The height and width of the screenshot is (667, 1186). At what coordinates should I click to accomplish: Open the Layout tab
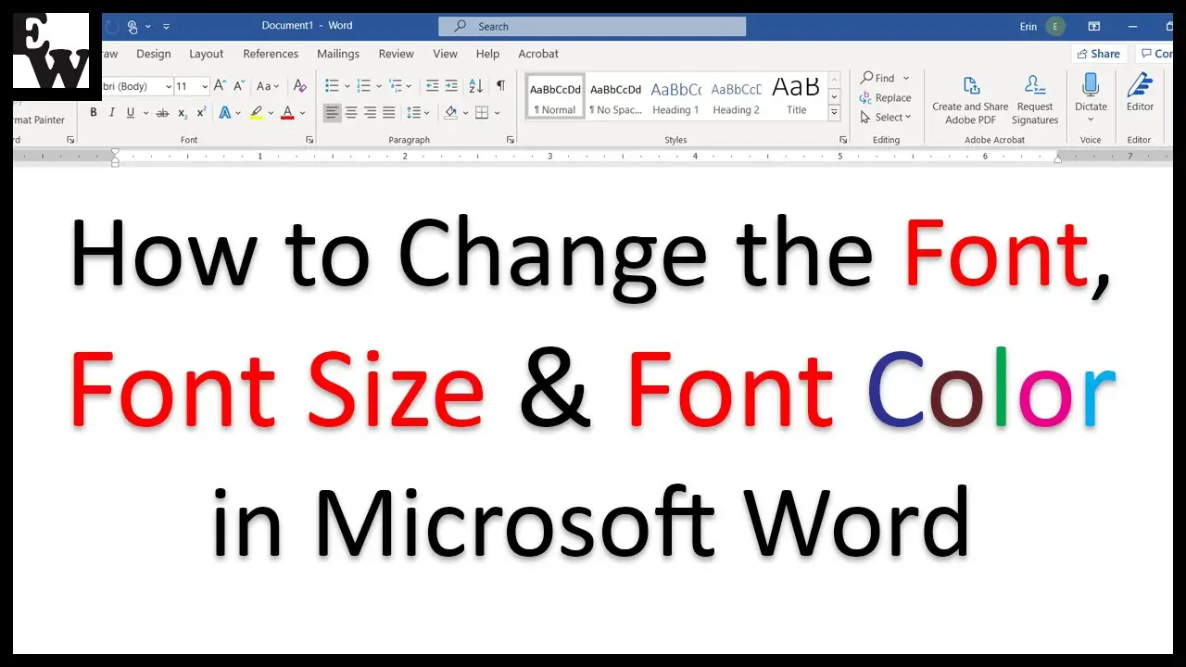click(207, 54)
